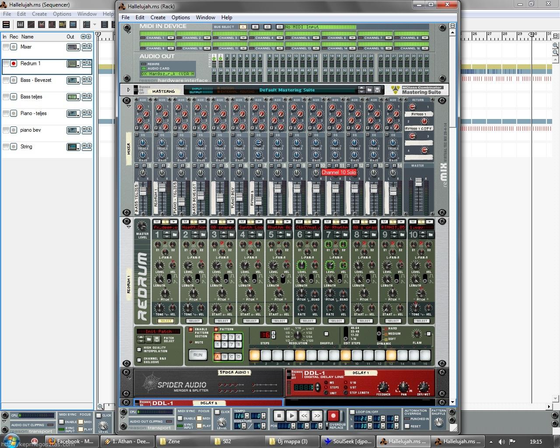The height and width of the screenshot is (448, 560).
Task: Enable Channel 8&9 Exclusive
Action: point(139,360)
